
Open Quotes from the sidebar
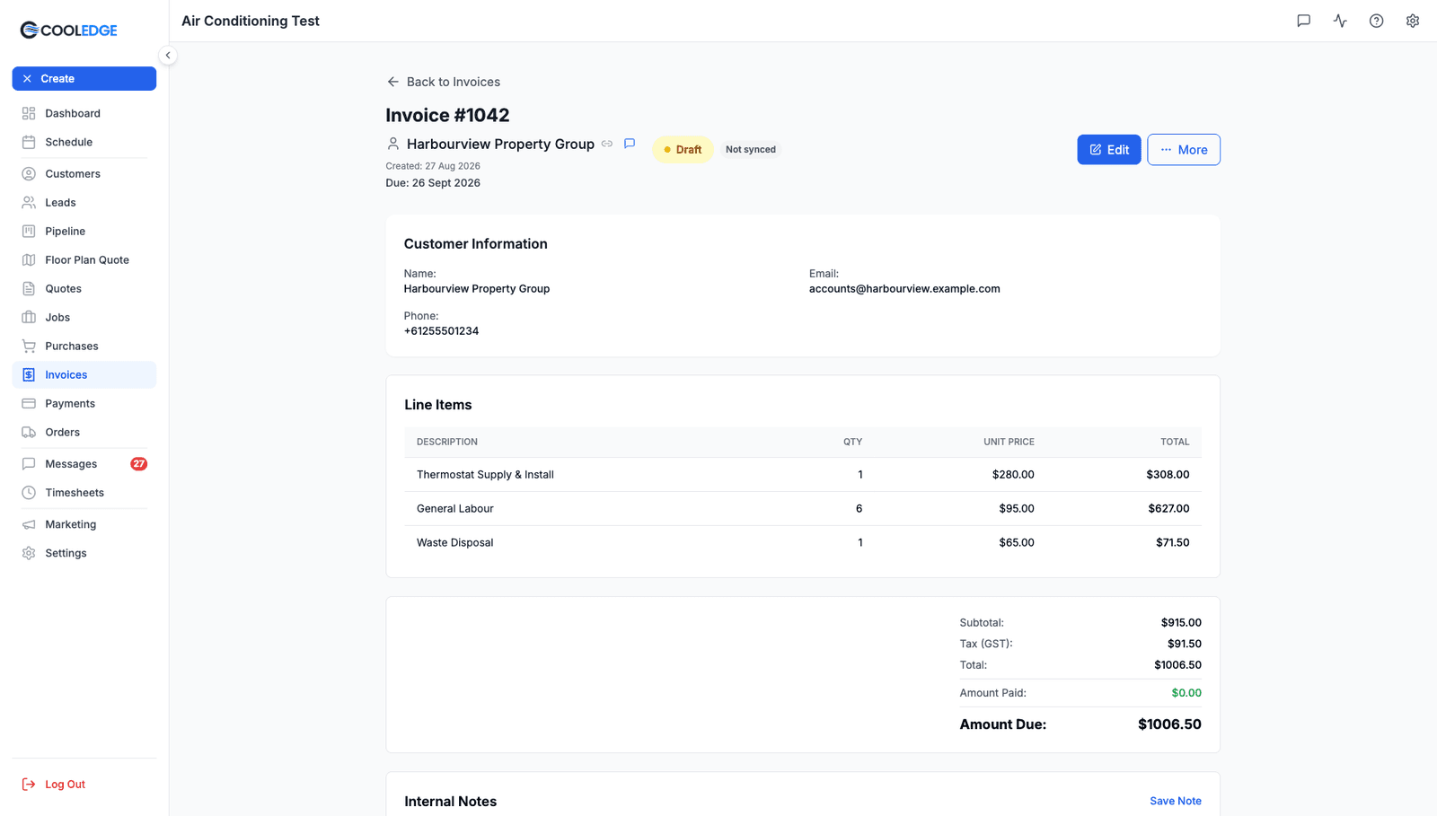[84, 289]
